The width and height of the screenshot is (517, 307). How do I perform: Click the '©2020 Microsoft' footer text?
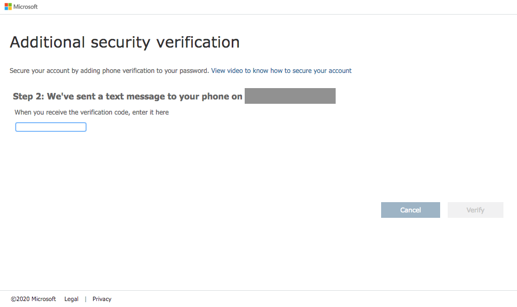33,299
